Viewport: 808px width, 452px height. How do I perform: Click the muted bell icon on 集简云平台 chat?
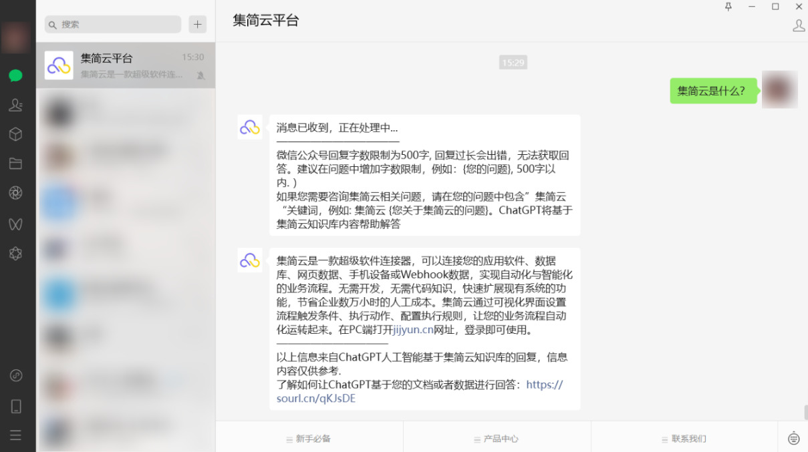coord(200,75)
